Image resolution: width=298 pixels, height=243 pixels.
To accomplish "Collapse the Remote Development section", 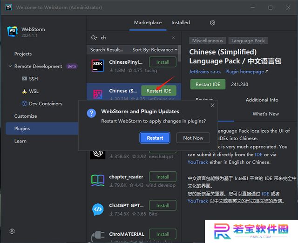I will tap(10, 66).
